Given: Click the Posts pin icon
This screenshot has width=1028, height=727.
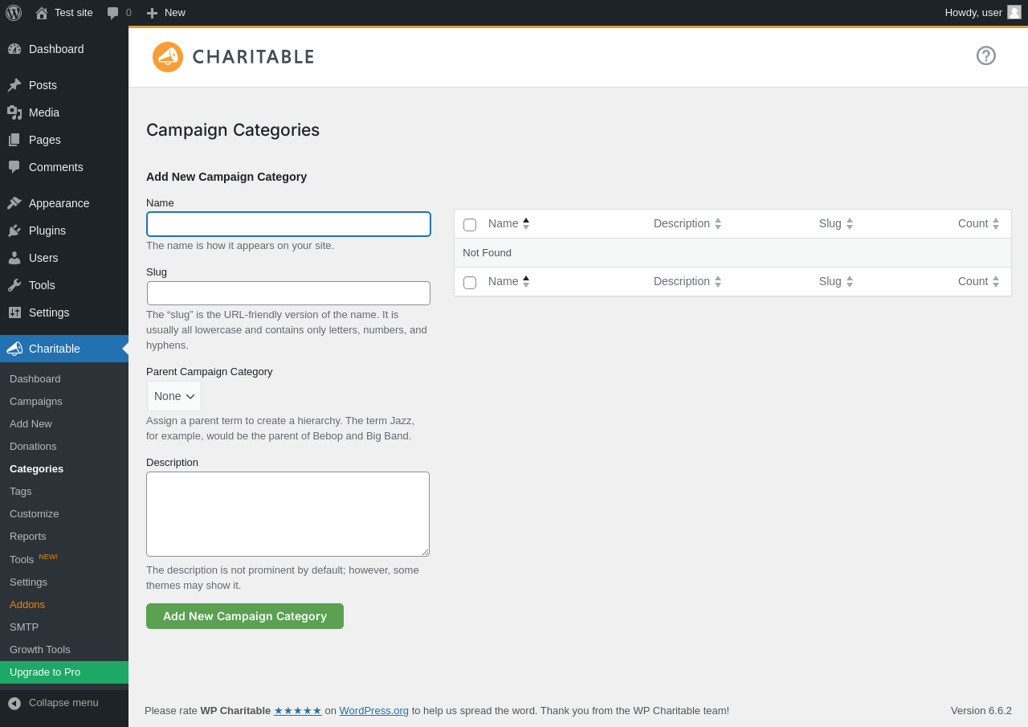Looking at the screenshot, I should coord(14,85).
